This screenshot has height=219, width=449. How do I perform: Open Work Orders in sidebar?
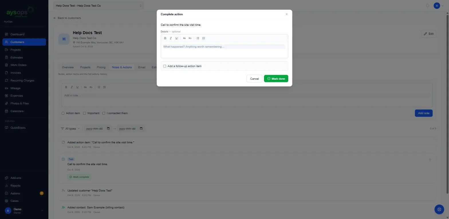[x=24, y=65]
